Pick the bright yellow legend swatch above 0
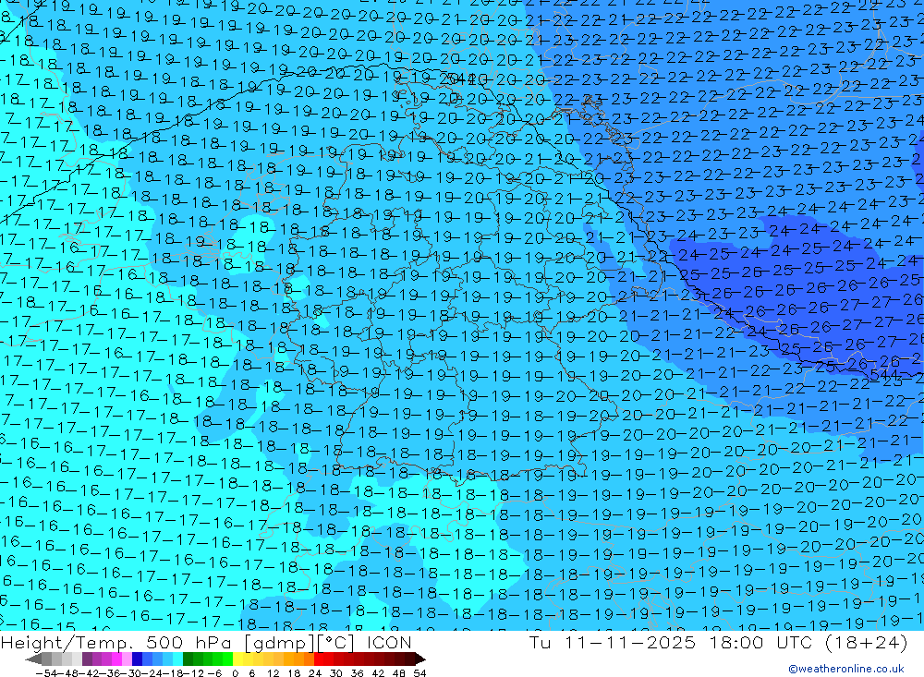Viewport: 924px width, 677px height. (238, 659)
